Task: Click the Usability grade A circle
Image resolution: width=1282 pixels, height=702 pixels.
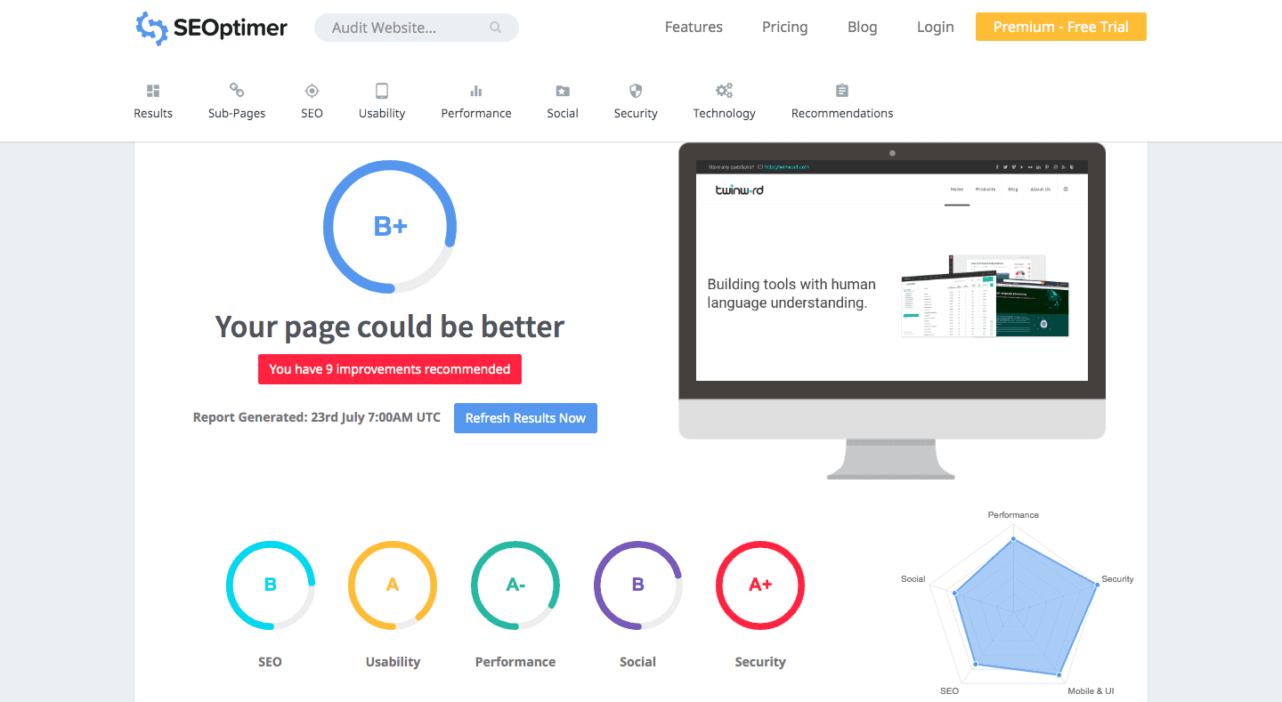Action: click(x=393, y=585)
